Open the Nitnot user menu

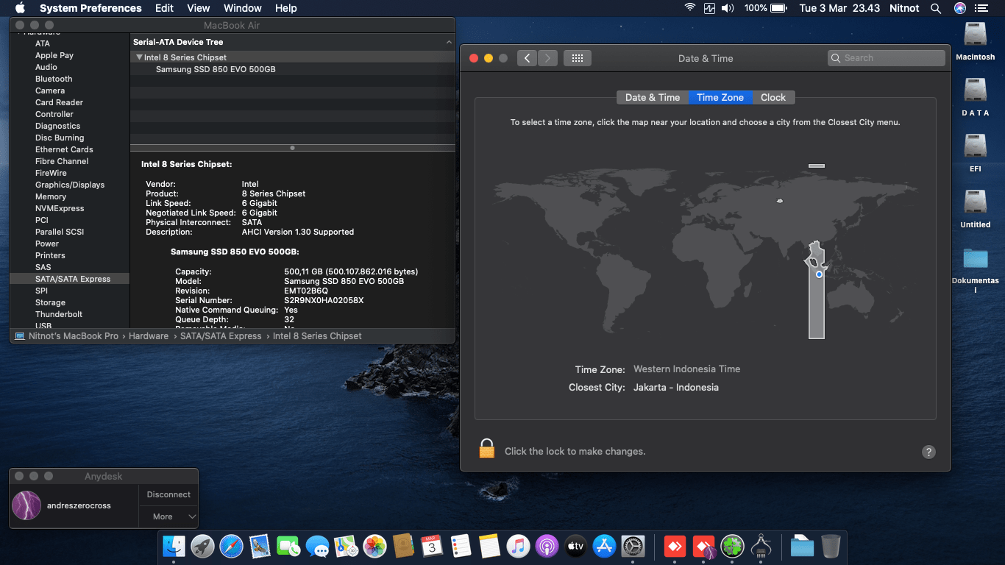click(903, 8)
